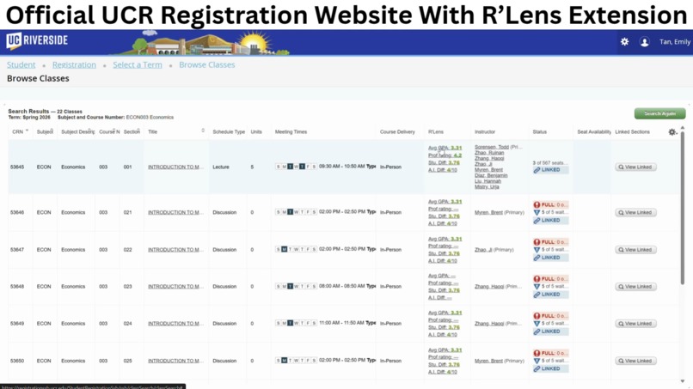
Task: Sort by the Section column header
Action: pos(132,131)
